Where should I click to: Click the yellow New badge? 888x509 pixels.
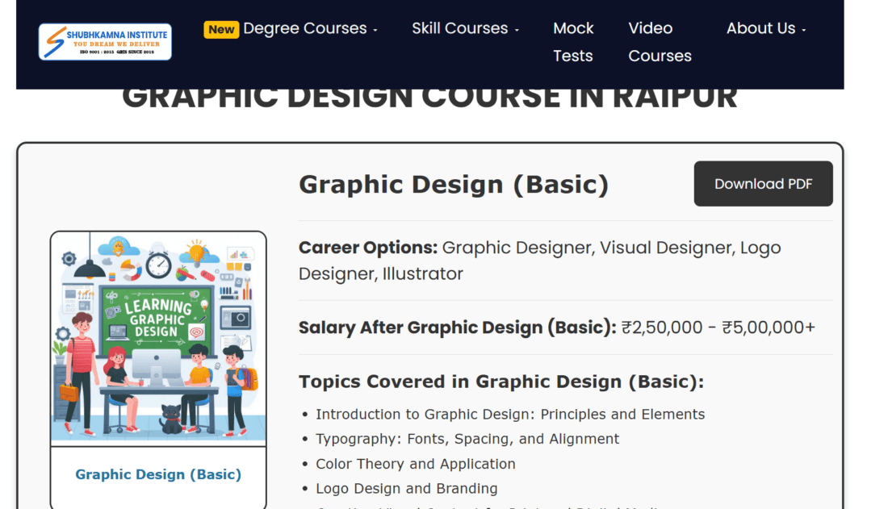coord(221,29)
